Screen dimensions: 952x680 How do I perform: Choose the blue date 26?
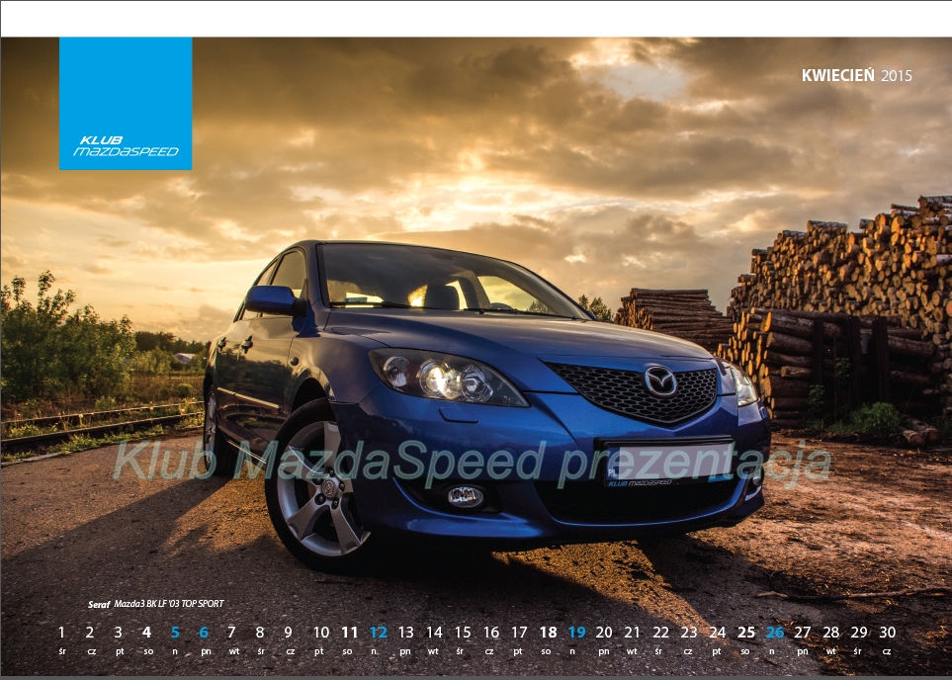coord(775,633)
